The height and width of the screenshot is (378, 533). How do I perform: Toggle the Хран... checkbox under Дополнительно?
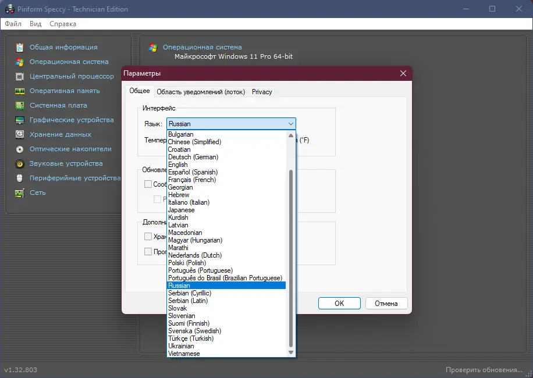pyautogui.click(x=148, y=236)
